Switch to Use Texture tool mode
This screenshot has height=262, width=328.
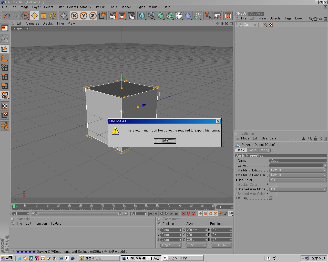click(x=5, y=106)
